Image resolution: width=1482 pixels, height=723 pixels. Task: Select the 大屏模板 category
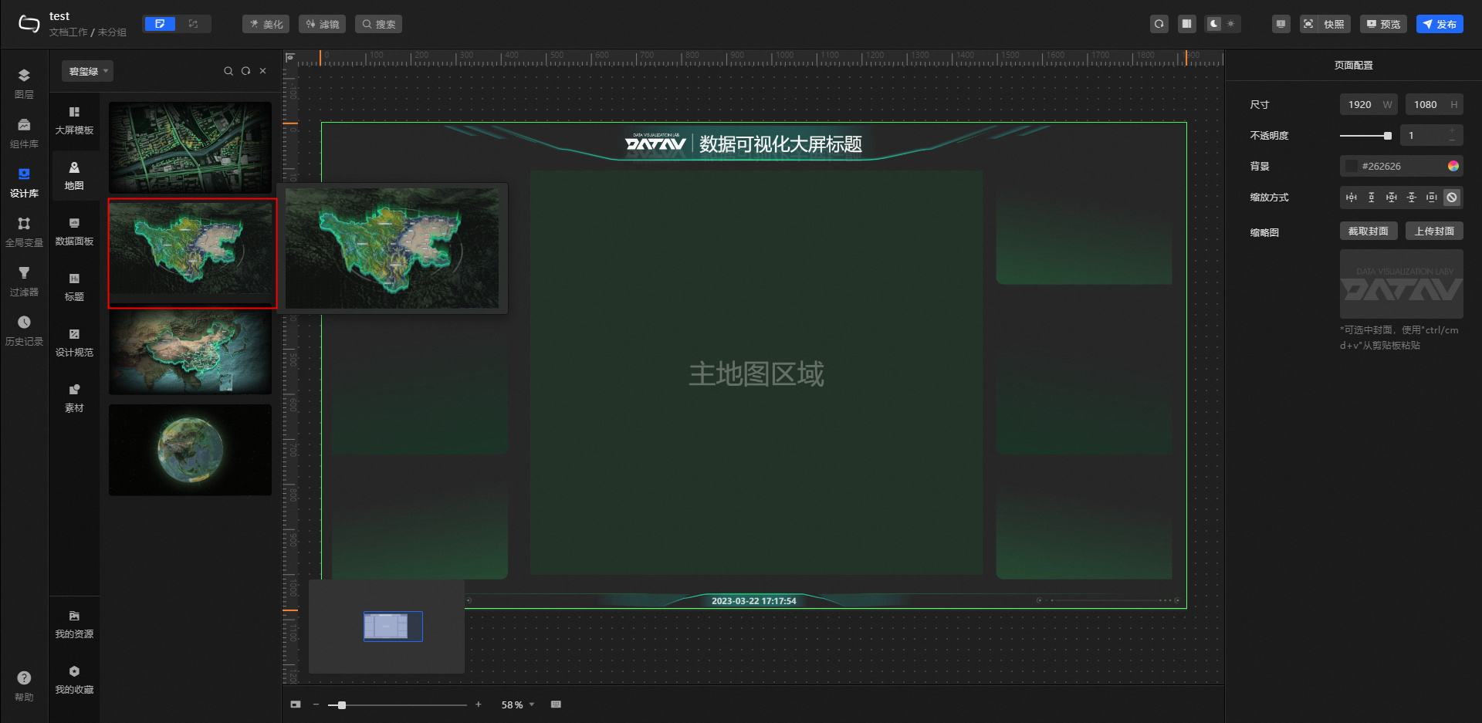(x=74, y=120)
